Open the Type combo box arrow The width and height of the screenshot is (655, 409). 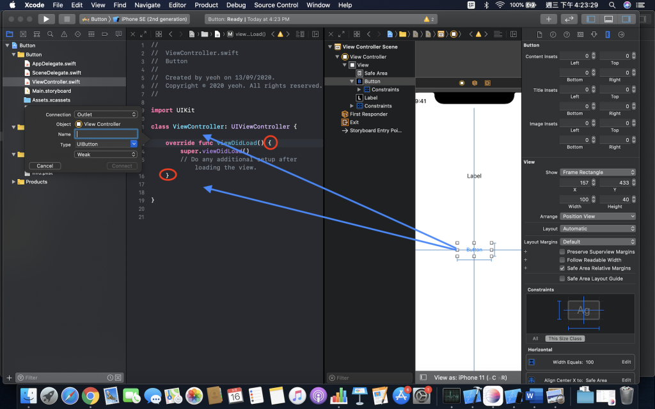(134, 144)
